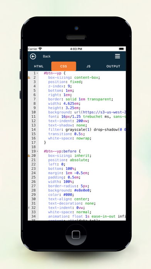The image size is (151, 269).
Task: Switch to the HTML tab
Action: pyautogui.click(x=39, y=66)
